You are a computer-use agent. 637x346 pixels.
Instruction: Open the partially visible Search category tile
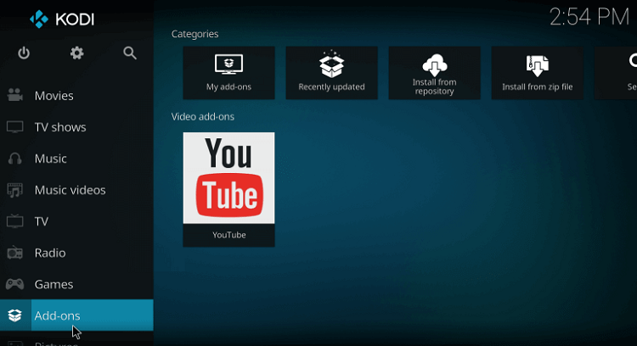pos(616,73)
